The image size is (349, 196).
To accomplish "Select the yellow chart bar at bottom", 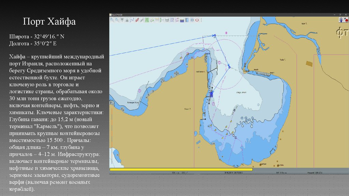I will click(181, 169).
